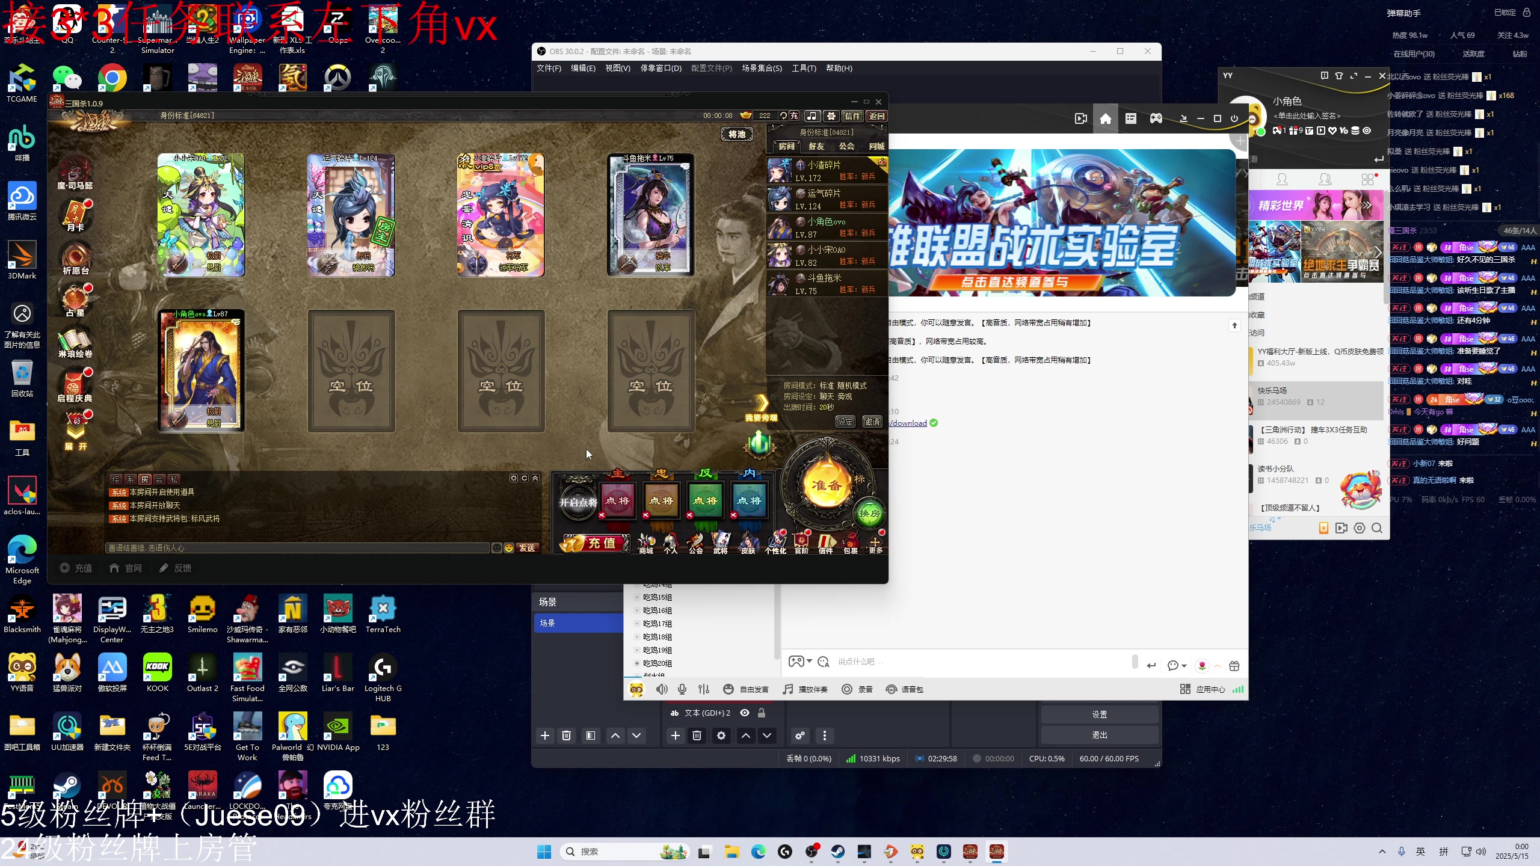Show hidden icons chevron in system tray
This screenshot has height=866, width=1540.
[x=1382, y=852]
